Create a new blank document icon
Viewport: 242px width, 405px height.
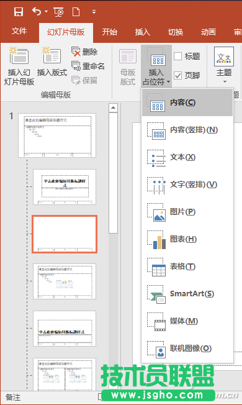point(76,12)
